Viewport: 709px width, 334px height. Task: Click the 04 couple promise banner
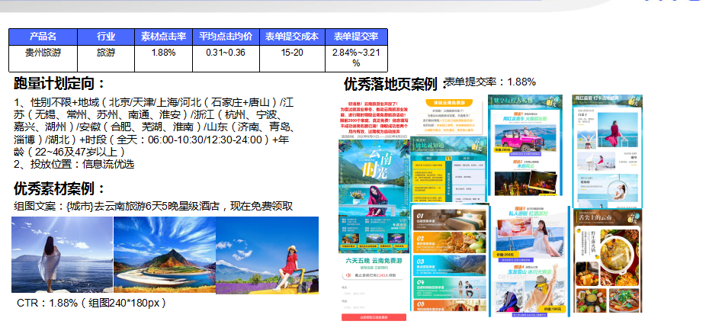click(450, 288)
